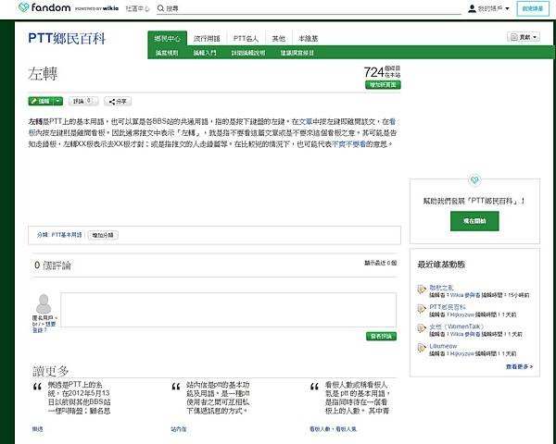Click the pencil edit icon
556x444 pixels.
[x=33, y=101]
